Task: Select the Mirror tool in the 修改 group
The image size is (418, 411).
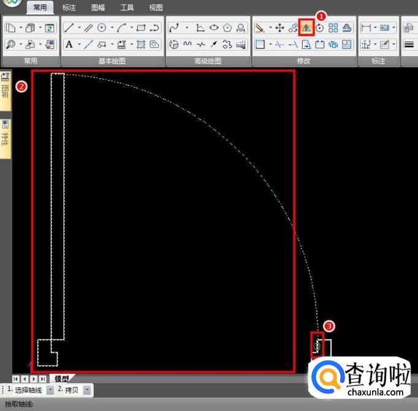Action: [x=306, y=28]
